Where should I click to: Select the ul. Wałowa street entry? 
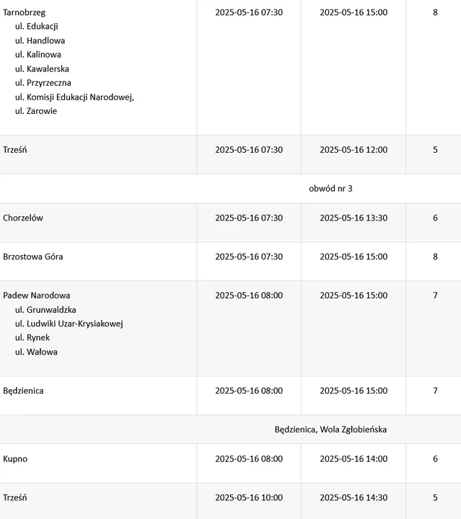[x=36, y=352]
